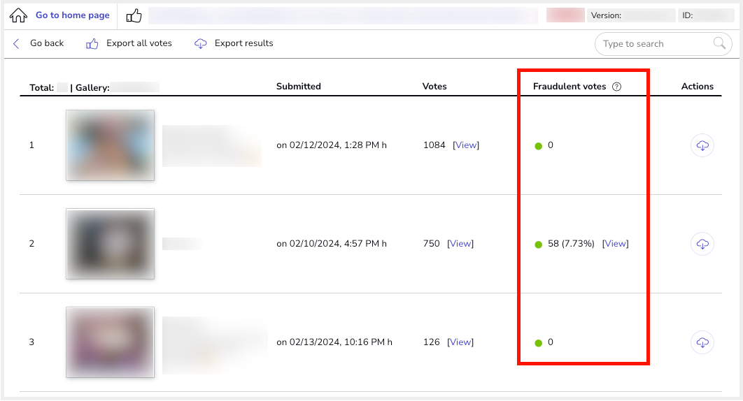Open thumbnail of entry 3

[x=110, y=342]
